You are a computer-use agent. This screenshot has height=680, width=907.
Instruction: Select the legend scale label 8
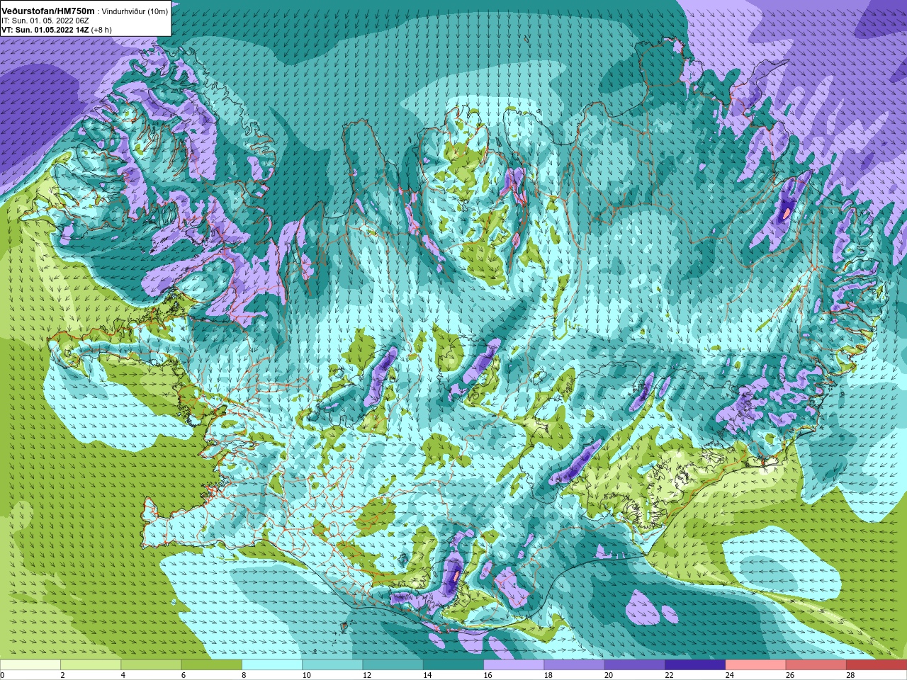[244, 675]
